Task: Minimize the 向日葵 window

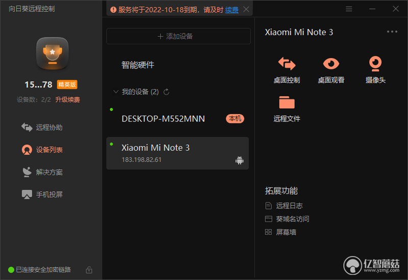Action: tap(372, 9)
